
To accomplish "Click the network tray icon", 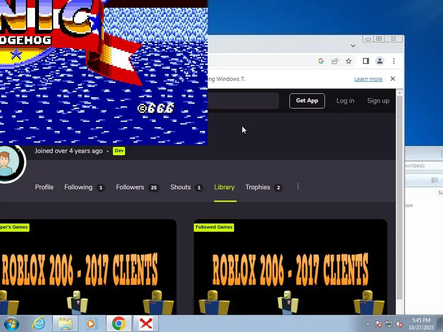I will tap(389, 324).
